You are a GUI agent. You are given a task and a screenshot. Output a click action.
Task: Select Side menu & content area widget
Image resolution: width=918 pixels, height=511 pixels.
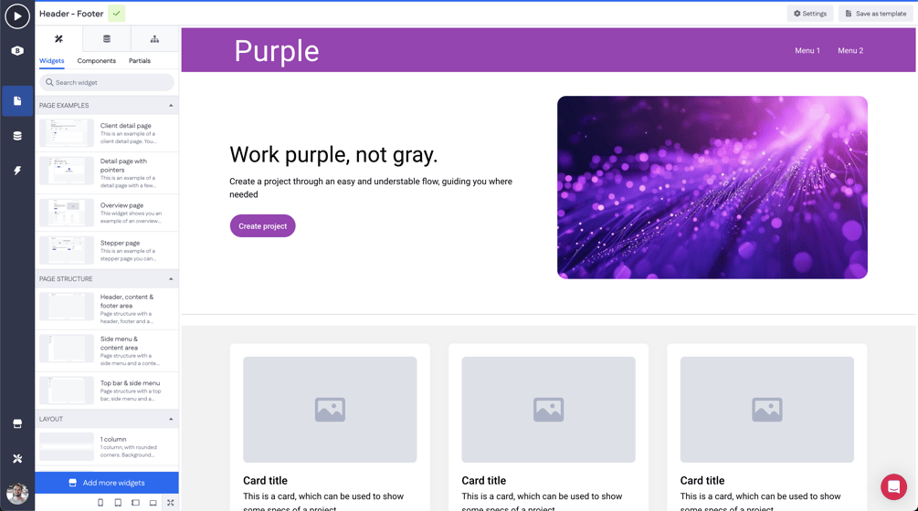point(107,350)
